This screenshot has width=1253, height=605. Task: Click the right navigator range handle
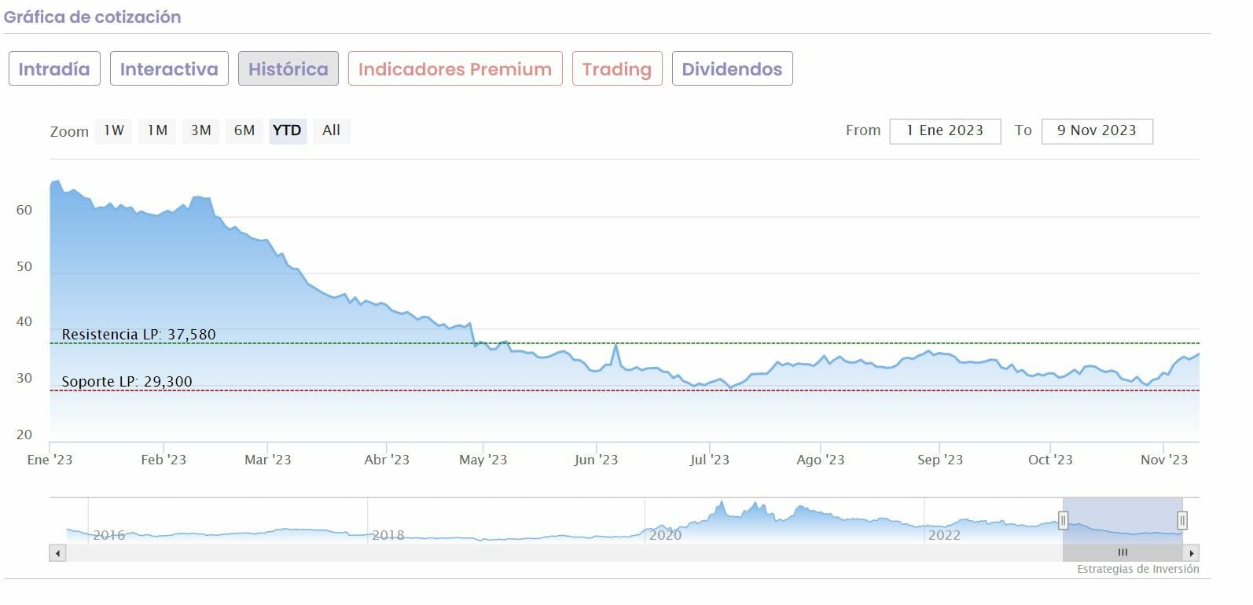coord(1181,520)
